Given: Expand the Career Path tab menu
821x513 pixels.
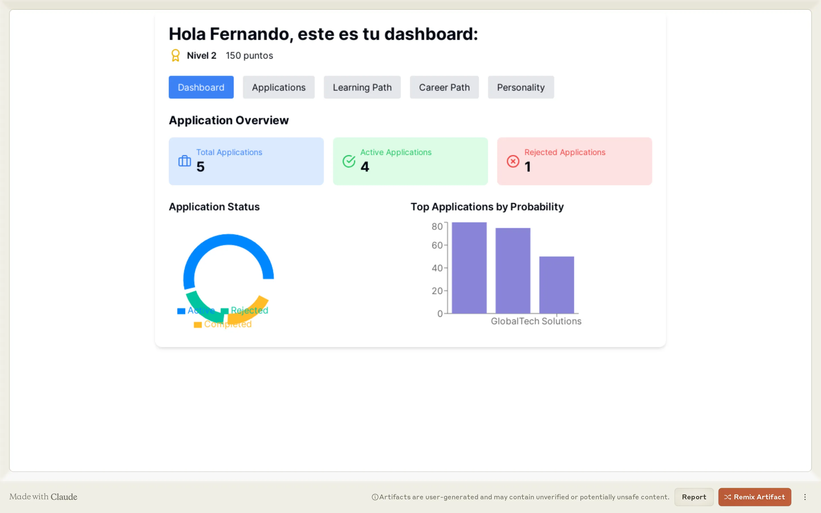Looking at the screenshot, I should (x=444, y=87).
